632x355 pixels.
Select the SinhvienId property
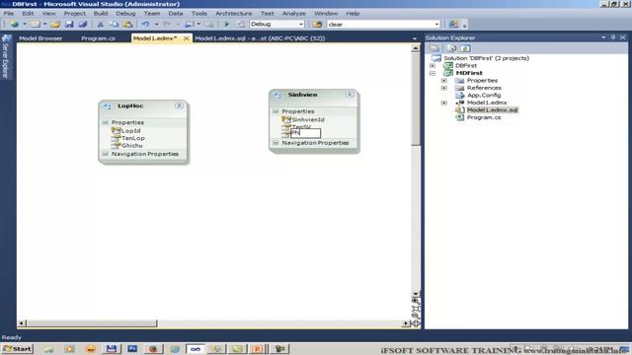click(x=308, y=119)
